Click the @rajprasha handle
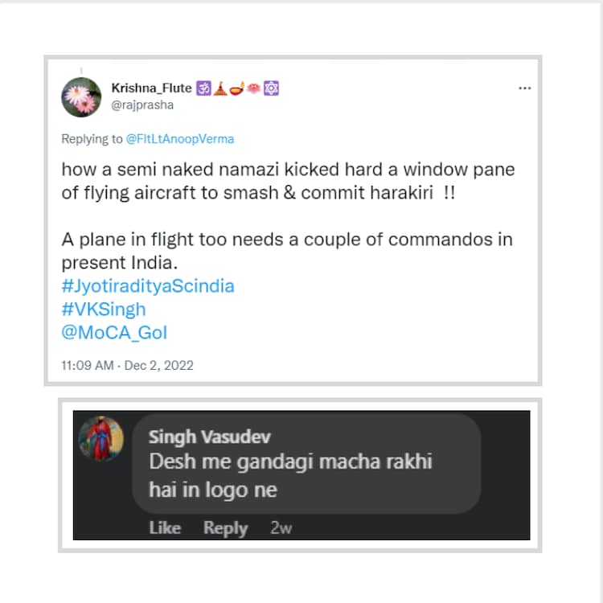This screenshot has height=603, width=603. coord(142,105)
